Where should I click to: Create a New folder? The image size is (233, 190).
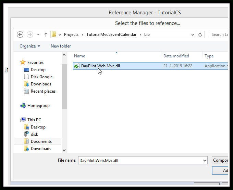pyautogui.click(x=61, y=46)
